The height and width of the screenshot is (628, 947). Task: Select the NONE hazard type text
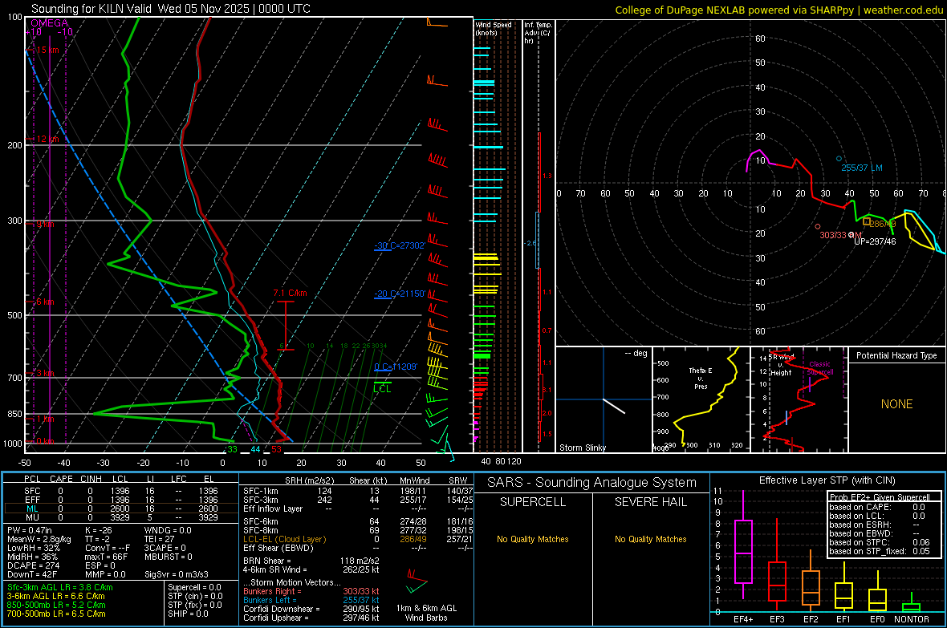pos(897,404)
